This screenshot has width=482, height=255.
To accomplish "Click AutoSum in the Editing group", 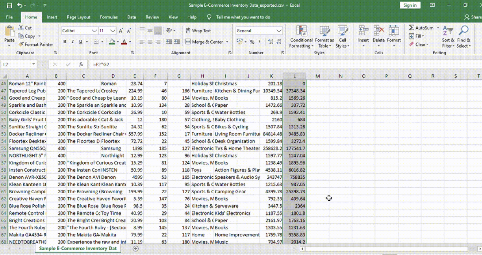I will (422, 28).
